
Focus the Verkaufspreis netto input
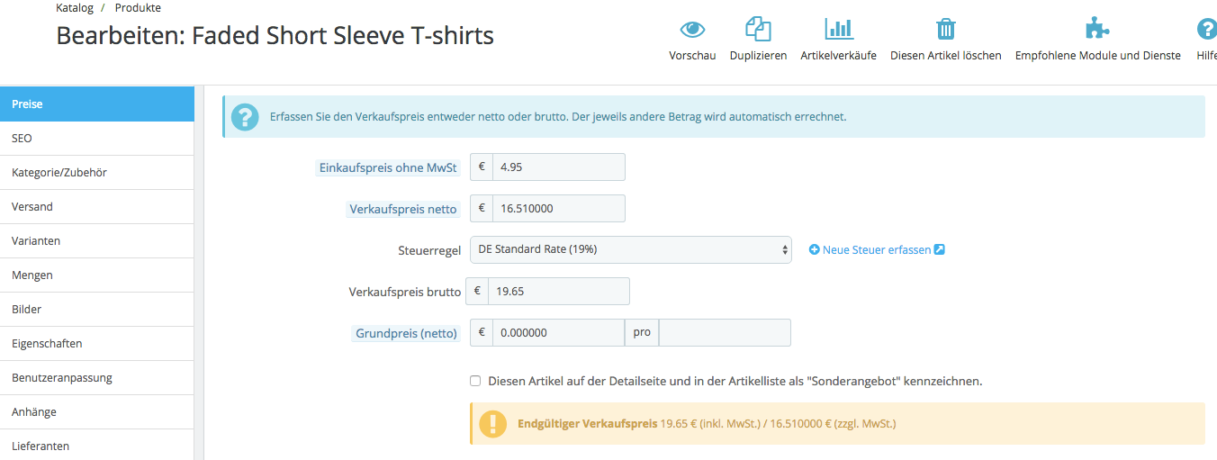point(558,209)
